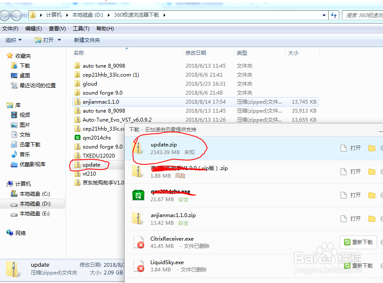Click the deleted-file icon beside CitrixReceiver.exe
Screen dimensions: 383x283
click(x=139, y=242)
